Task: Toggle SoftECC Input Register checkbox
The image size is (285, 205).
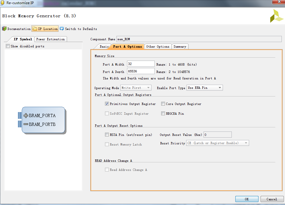Action: 107,114
